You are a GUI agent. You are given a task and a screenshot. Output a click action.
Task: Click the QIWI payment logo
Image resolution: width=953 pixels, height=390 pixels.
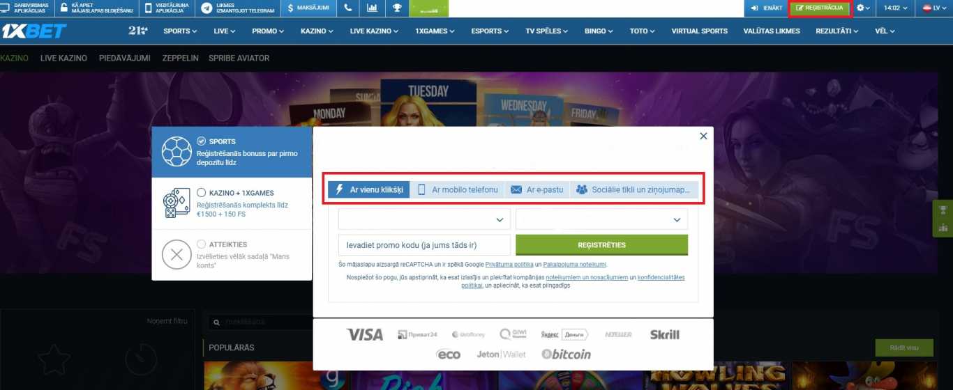pyautogui.click(x=513, y=335)
